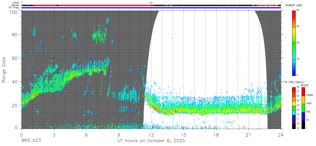Click the TX FRQ color scale bar
316x146 pixels.
click(294, 108)
